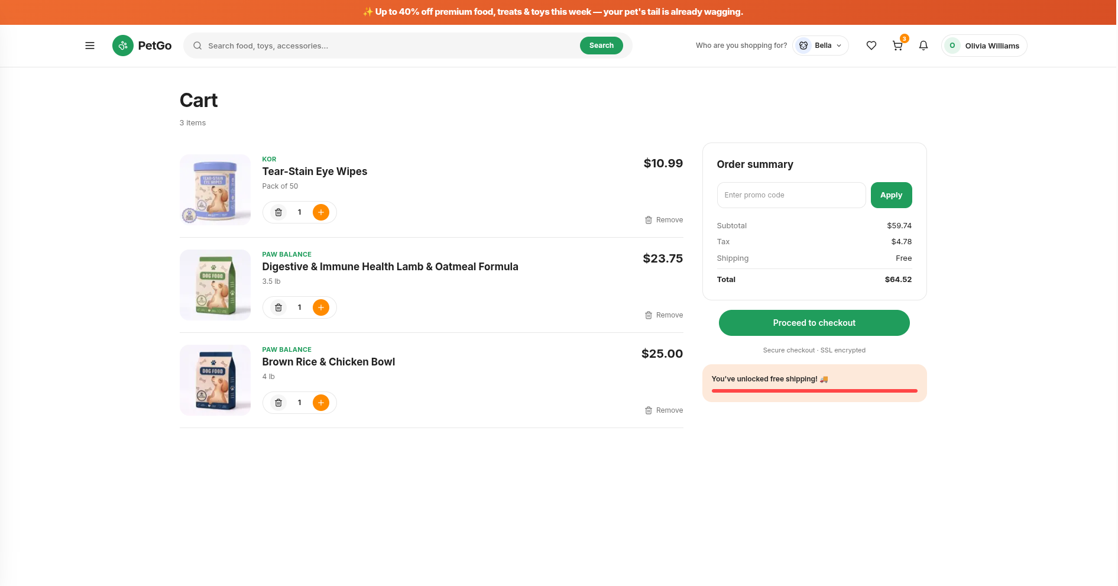The width and height of the screenshot is (1118, 586).
Task: Click trash icon in Brown Rice & Chicken Bowl stepper
Action: coord(278,403)
